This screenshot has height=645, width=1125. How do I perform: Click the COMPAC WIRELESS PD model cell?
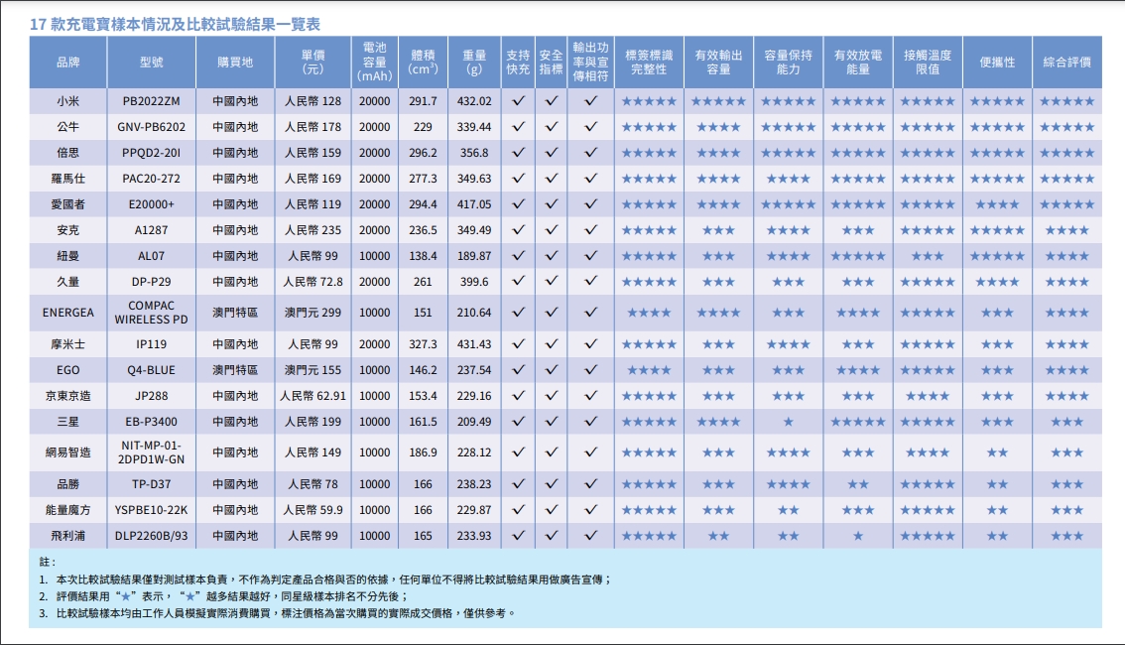coord(151,313)
